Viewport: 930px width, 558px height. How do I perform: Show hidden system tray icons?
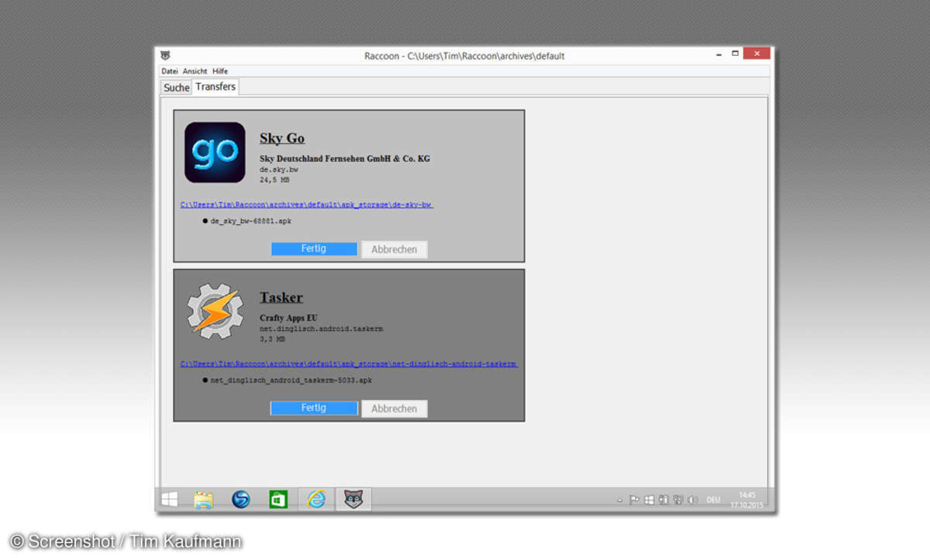pos(619,501)
